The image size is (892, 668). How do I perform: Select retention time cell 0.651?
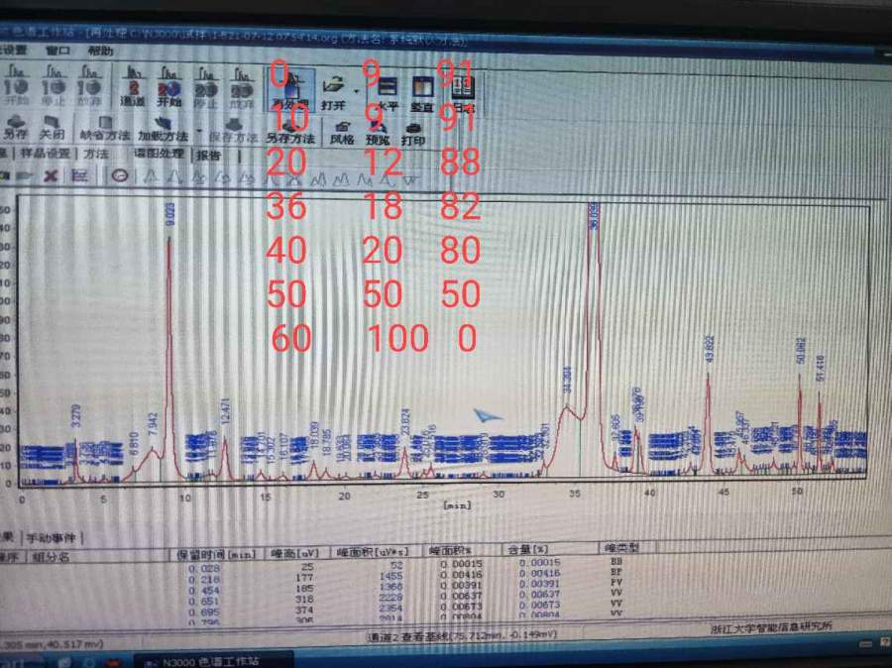pos(204,602)
